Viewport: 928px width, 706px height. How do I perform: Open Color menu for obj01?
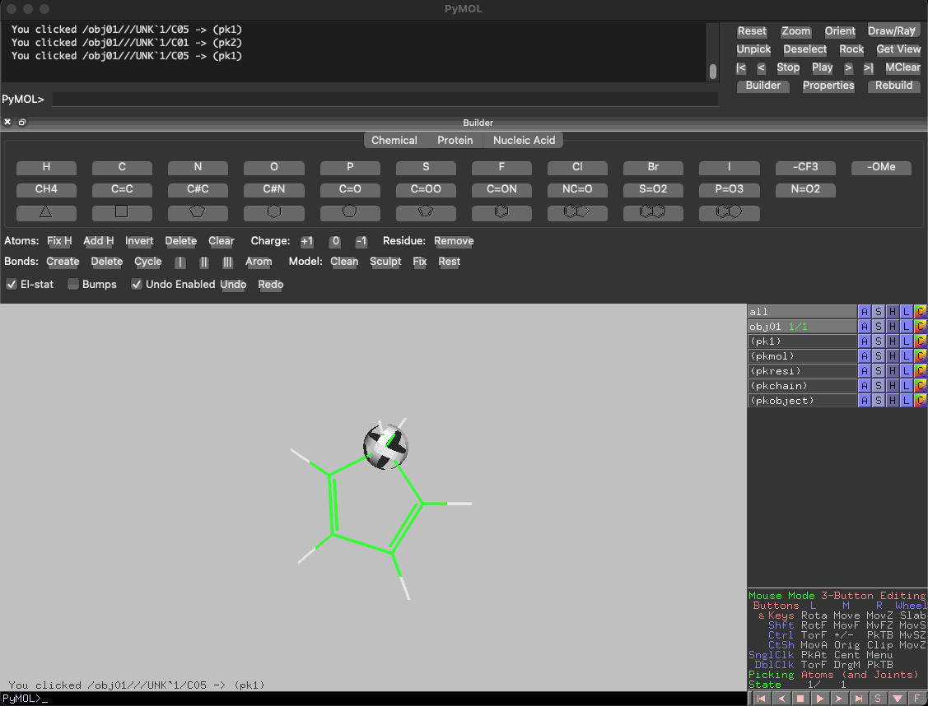(x=921, y=327)
